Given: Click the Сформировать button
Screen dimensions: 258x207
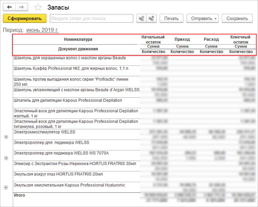Looking at the screenshot, I should pyautogui.click(x=25, y=18).
